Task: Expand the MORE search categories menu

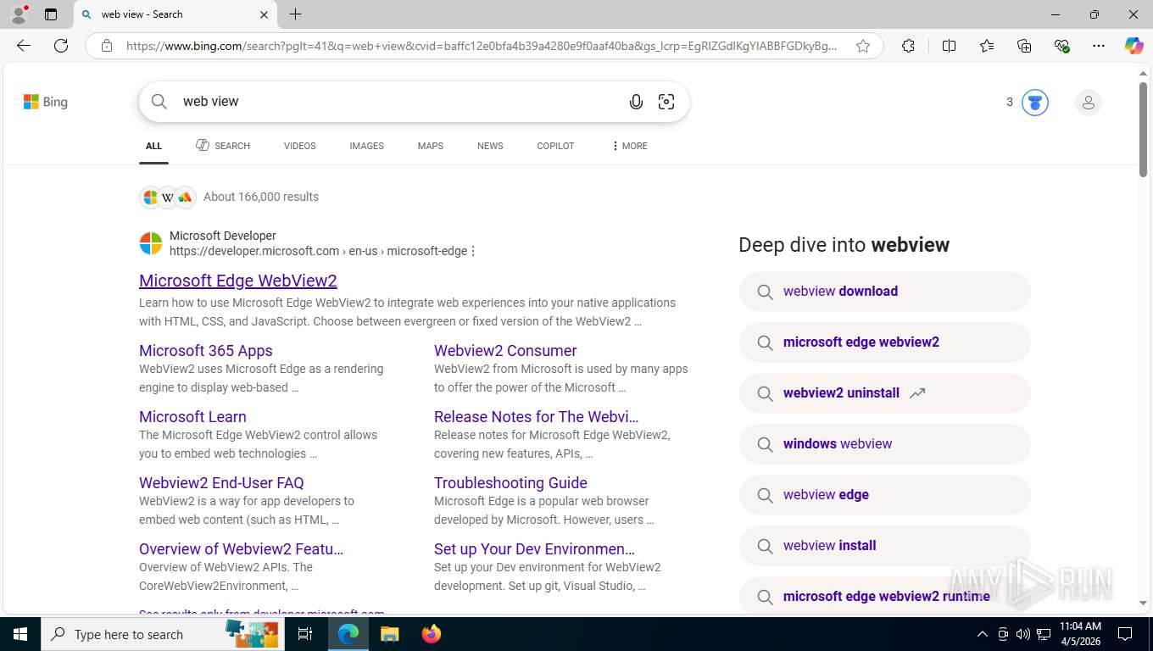Action: click(x=629, y=146)
